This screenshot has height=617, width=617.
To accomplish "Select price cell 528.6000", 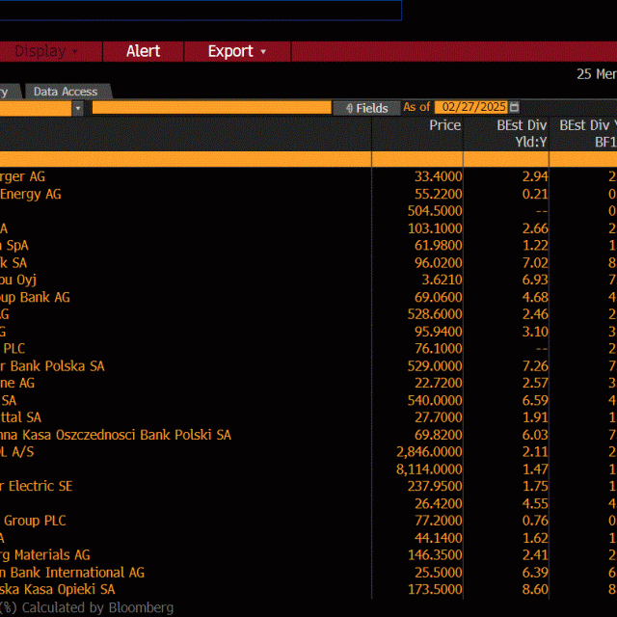I will 435,314.
